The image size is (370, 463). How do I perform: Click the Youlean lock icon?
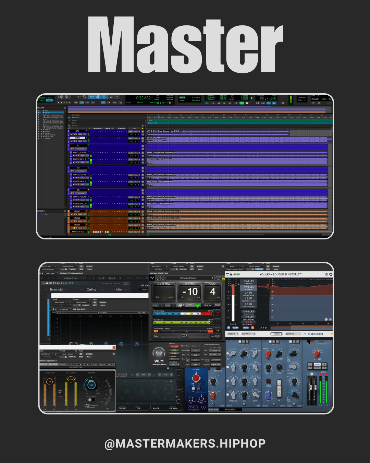pos(231,274)
